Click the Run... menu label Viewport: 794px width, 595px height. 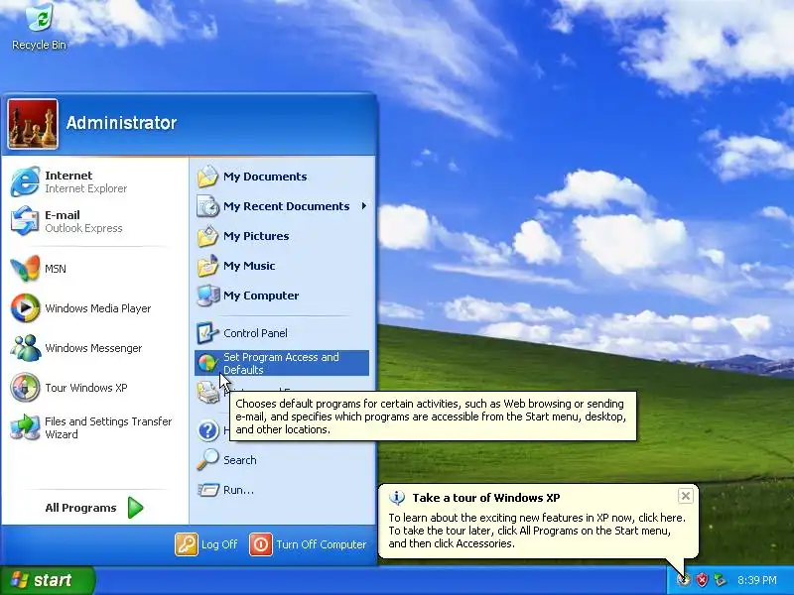pos(238,490)
